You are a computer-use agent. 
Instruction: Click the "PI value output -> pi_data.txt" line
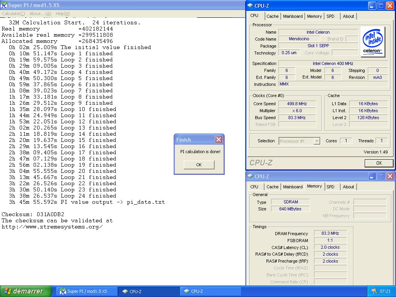[x=87, y=202]
